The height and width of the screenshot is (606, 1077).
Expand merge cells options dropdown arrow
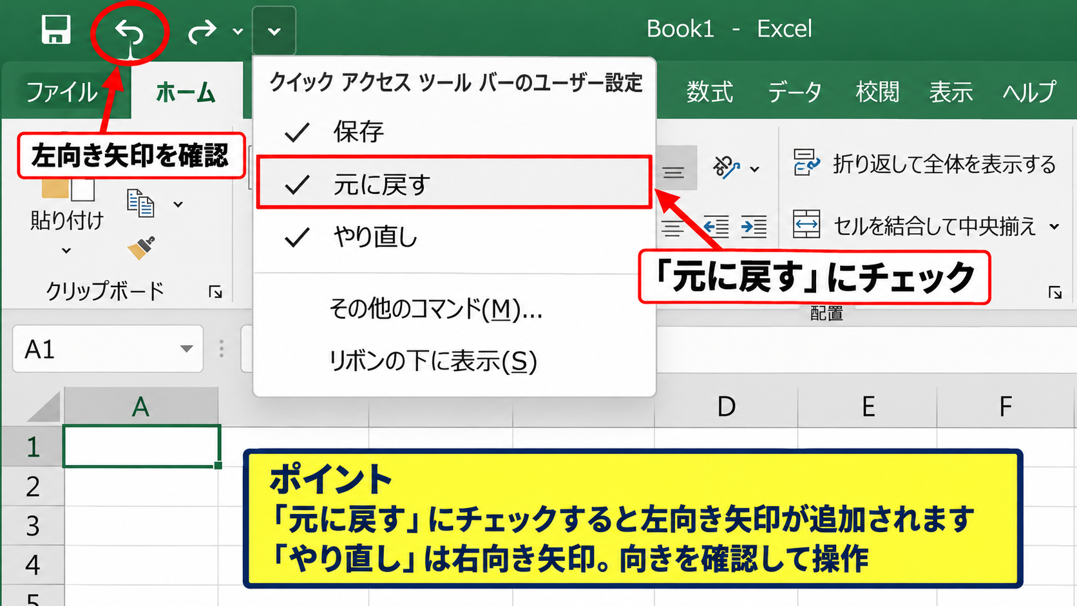(x=1054, y=226)
